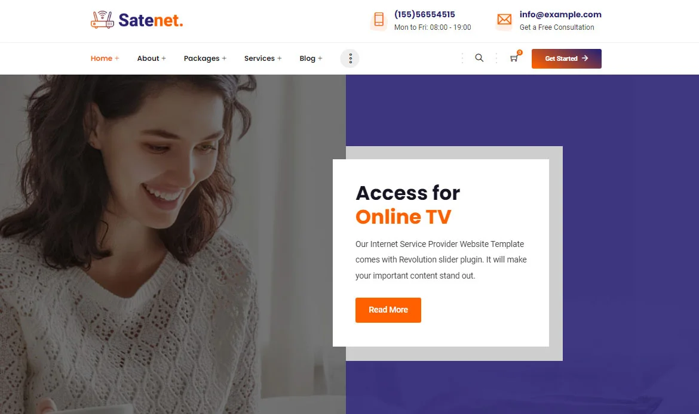Click the Satenet router logo icon

click(x=102, y=20)
